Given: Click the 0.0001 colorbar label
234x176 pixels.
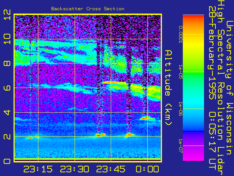Looking at the screenshot, I should point(181,34).
